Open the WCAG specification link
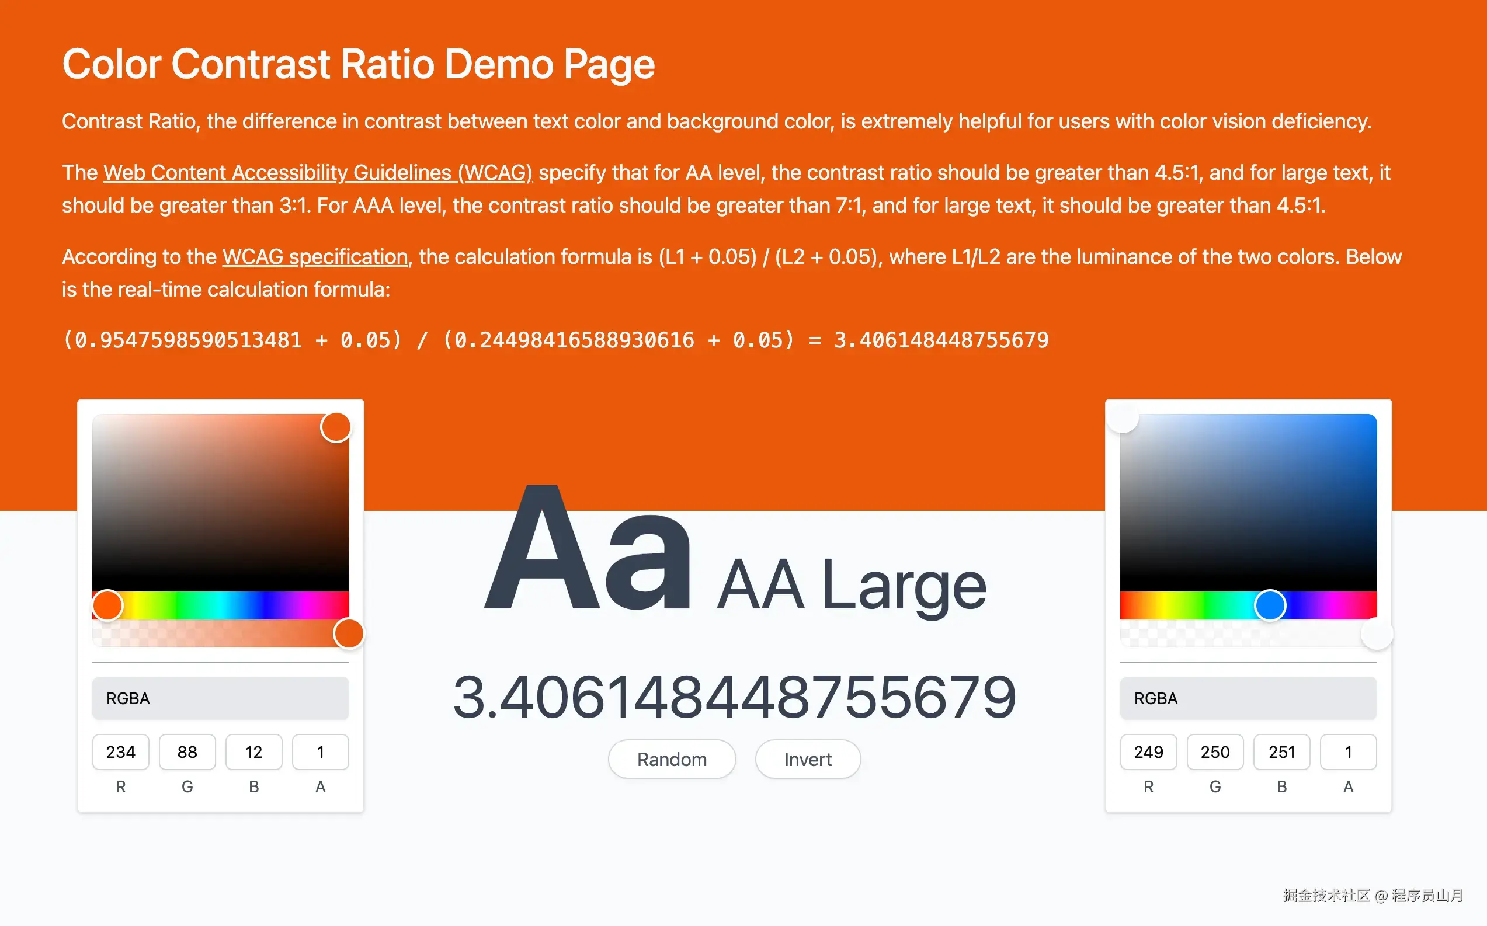The image size is (1487, 926). click(315, 257)
